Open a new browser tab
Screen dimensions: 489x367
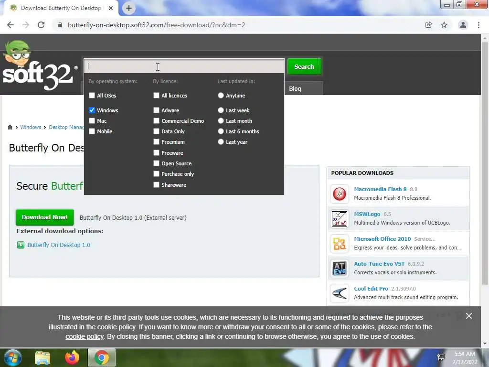(x=129, y=8)
